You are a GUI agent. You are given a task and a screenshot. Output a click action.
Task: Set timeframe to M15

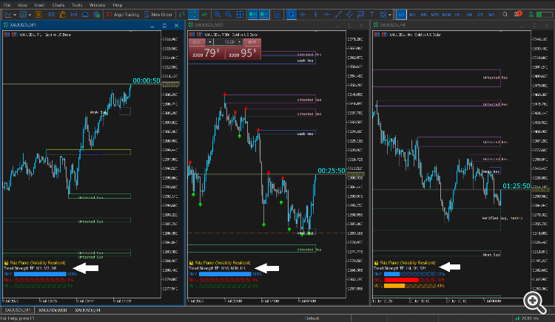435,15
